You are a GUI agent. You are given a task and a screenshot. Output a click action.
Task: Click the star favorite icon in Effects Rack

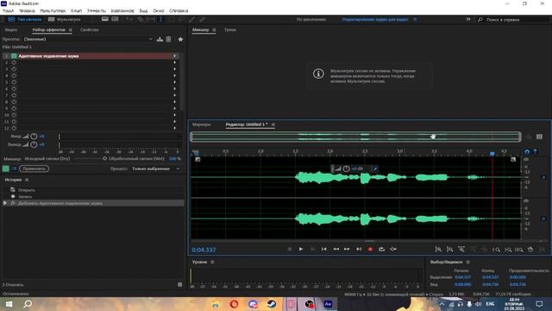click(180, 39)
